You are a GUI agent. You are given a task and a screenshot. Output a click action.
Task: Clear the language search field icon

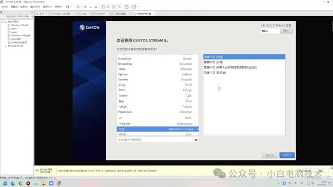coord(196,140)
